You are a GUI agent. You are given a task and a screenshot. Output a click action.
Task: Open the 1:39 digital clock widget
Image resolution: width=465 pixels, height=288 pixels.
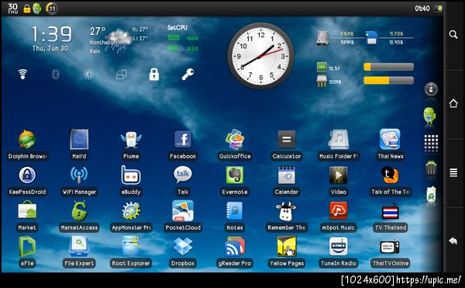[51, 38]
